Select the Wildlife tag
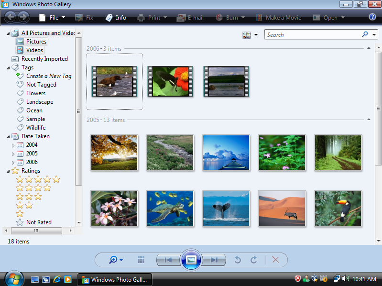The width and height of the screenshot is (382, 286). [36, 128]
